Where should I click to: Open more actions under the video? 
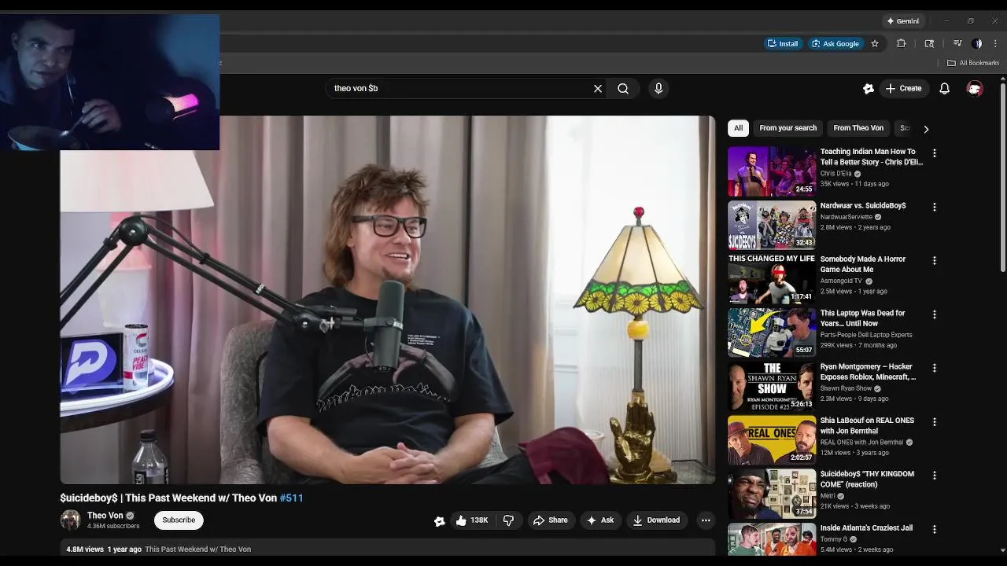coord(706,520)
